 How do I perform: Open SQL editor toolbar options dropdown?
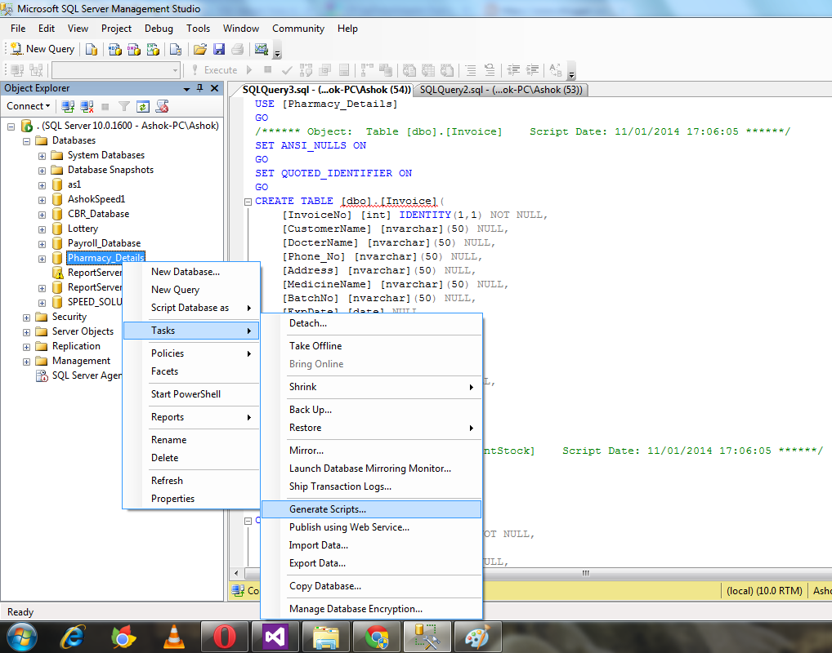(x=571, y=73)
